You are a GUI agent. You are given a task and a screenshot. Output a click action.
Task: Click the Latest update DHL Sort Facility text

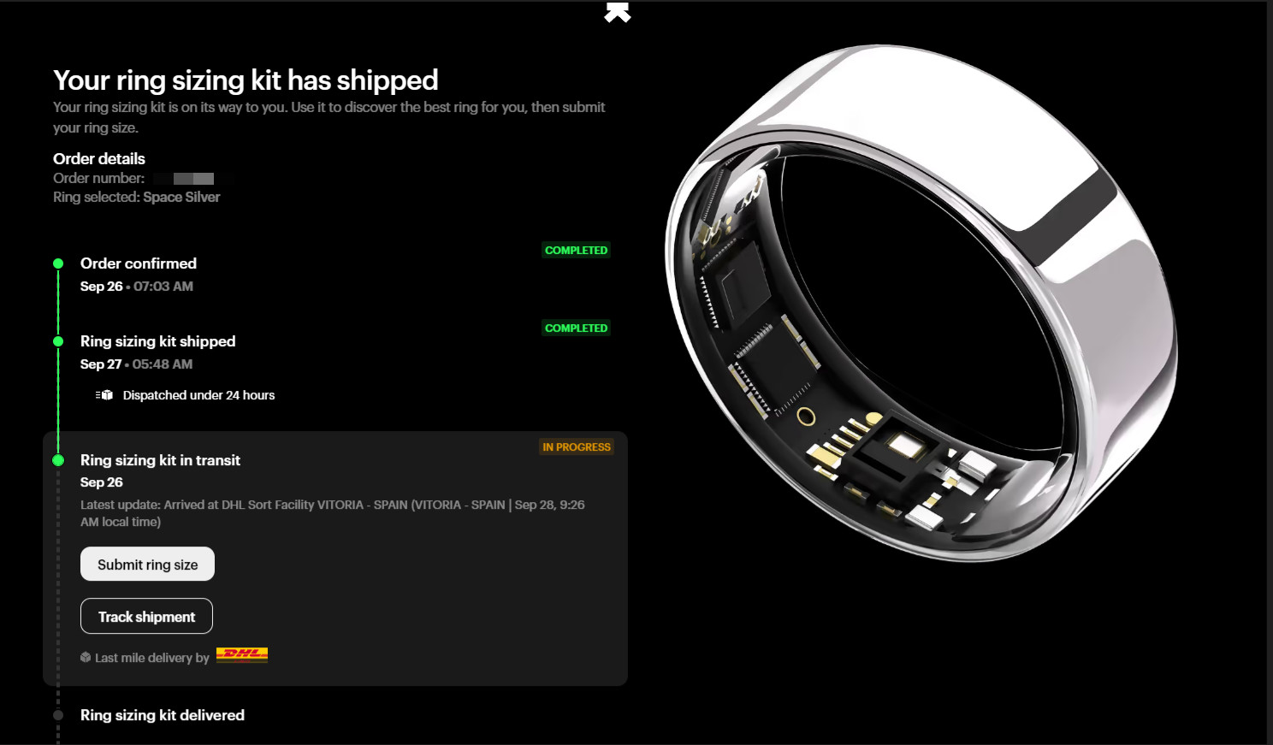333,513
